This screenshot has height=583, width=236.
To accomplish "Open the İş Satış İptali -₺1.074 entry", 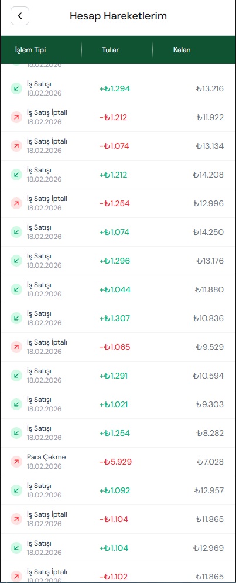I will click(x=118, y=146).
